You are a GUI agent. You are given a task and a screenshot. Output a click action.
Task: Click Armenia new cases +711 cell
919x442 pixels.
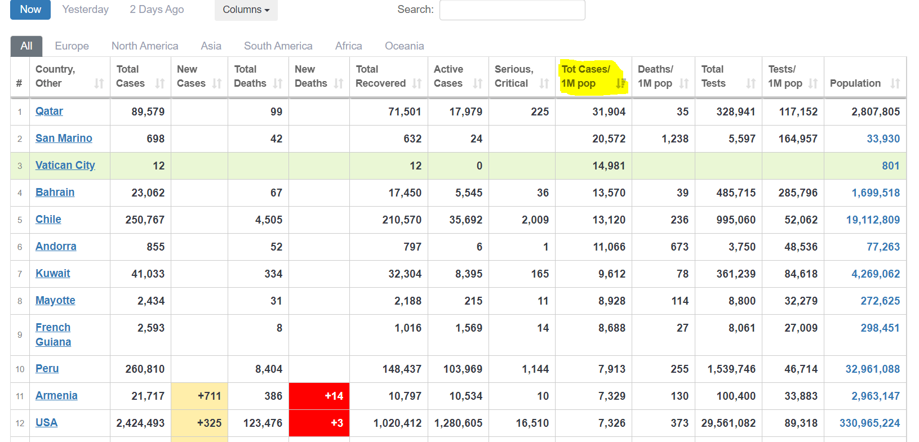coord(199,396)
